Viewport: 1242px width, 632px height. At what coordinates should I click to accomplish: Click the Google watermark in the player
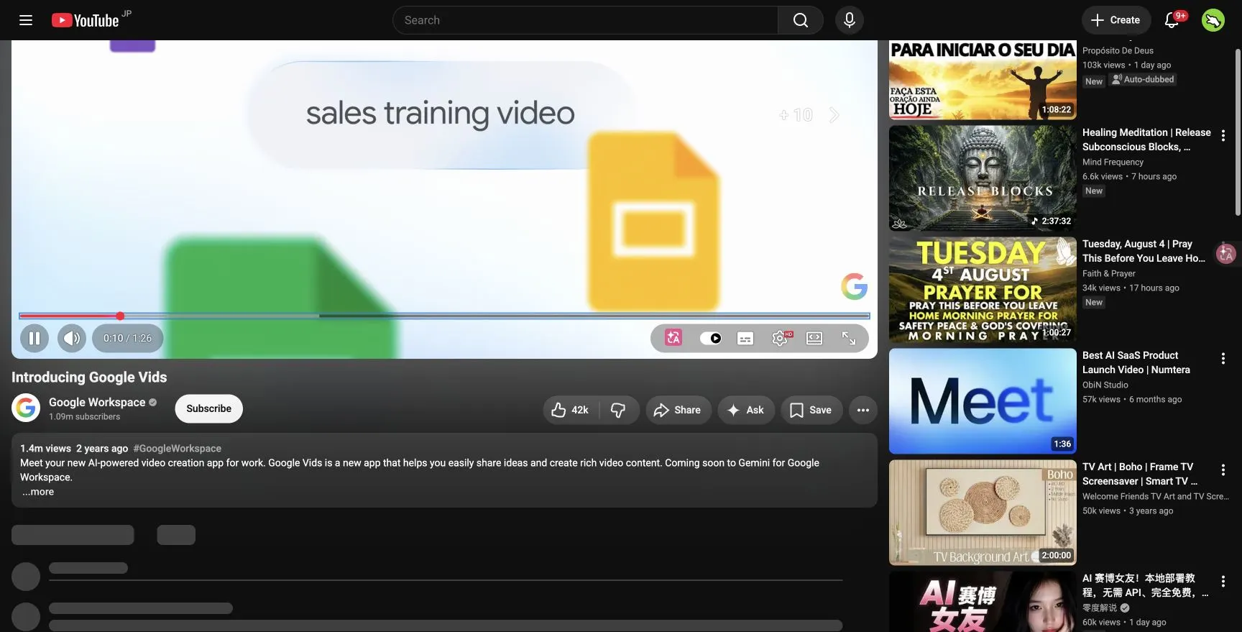tap(854, 286)
